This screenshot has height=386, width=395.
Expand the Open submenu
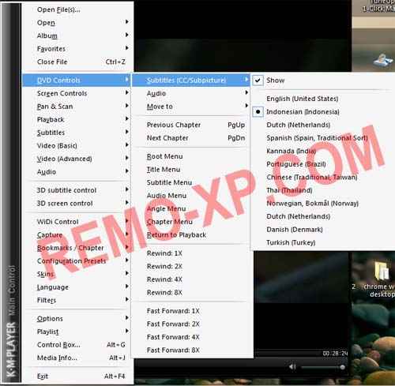pyautogui.click(x=77, y=23)
